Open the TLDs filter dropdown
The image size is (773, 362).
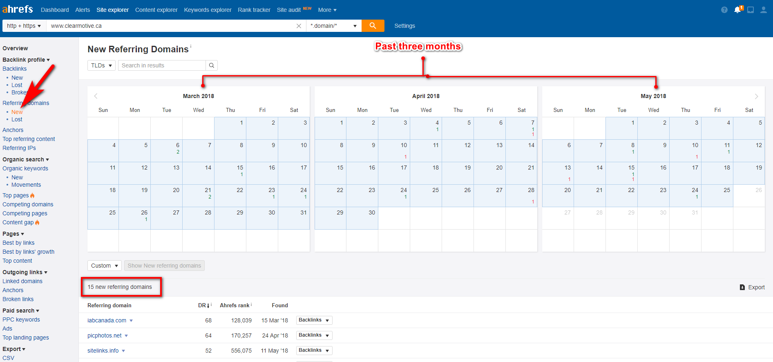[x=101, y=65]
